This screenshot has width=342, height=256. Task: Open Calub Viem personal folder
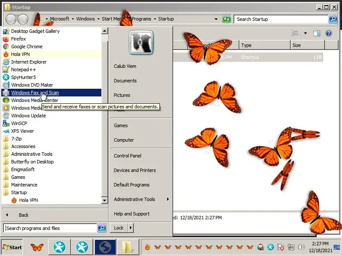[x=125, y=66]
